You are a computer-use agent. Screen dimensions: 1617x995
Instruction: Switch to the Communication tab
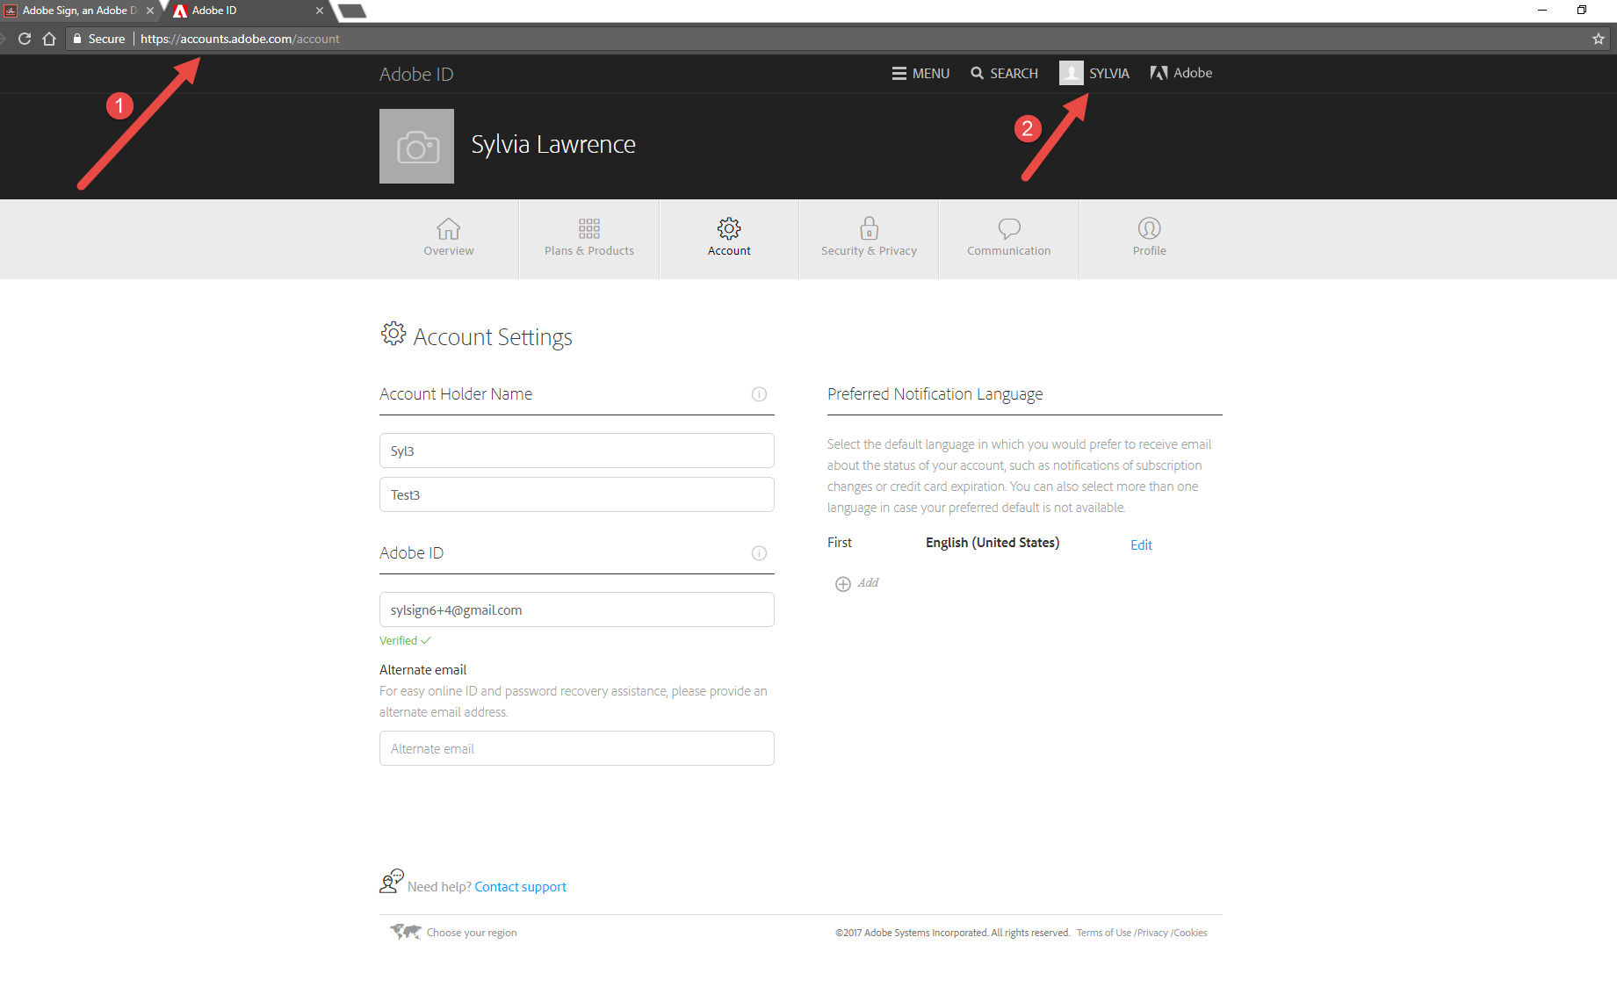point(1009,238)
